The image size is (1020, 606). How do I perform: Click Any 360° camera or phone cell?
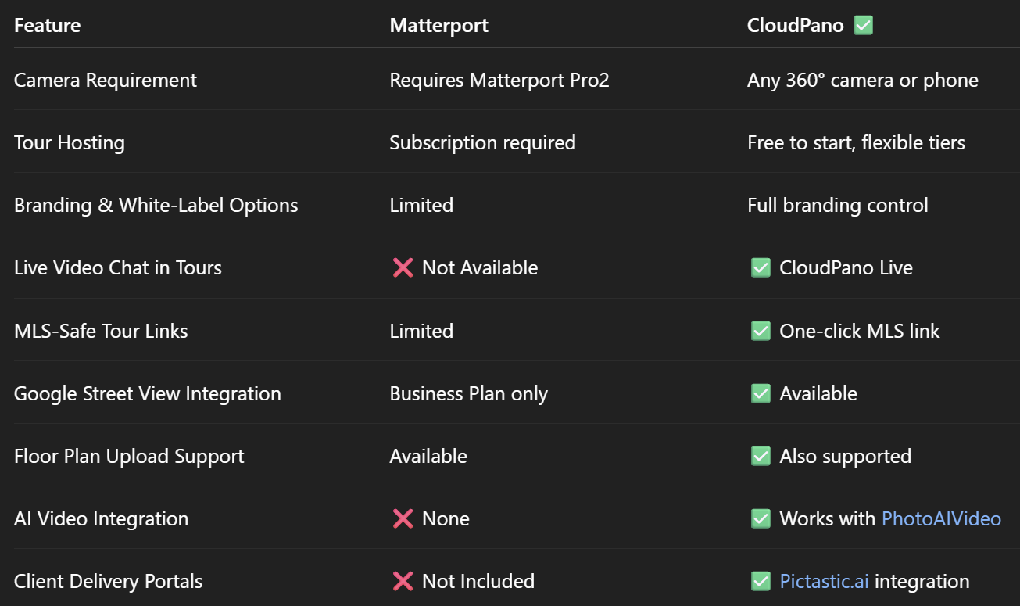point(863,80)
